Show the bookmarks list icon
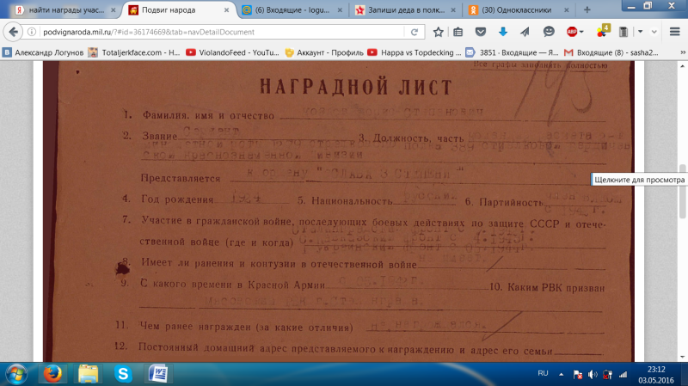688x386 pixels. point(459,32)
